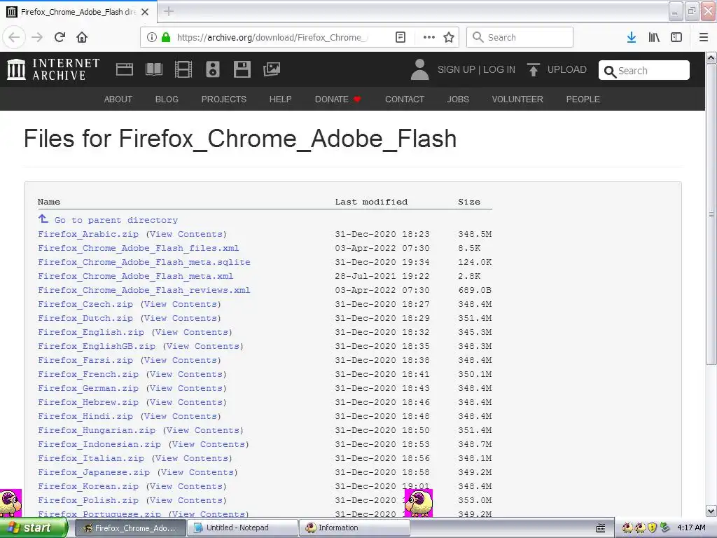Toggle the sidebar icon
717x538 pixels.
tap(676, 37)
